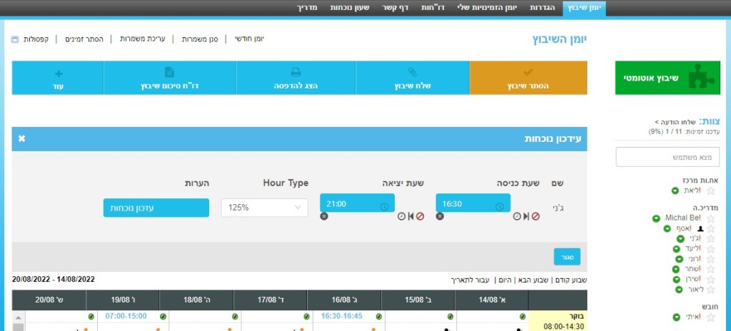Open the שעון נוכחות tab

348,7
